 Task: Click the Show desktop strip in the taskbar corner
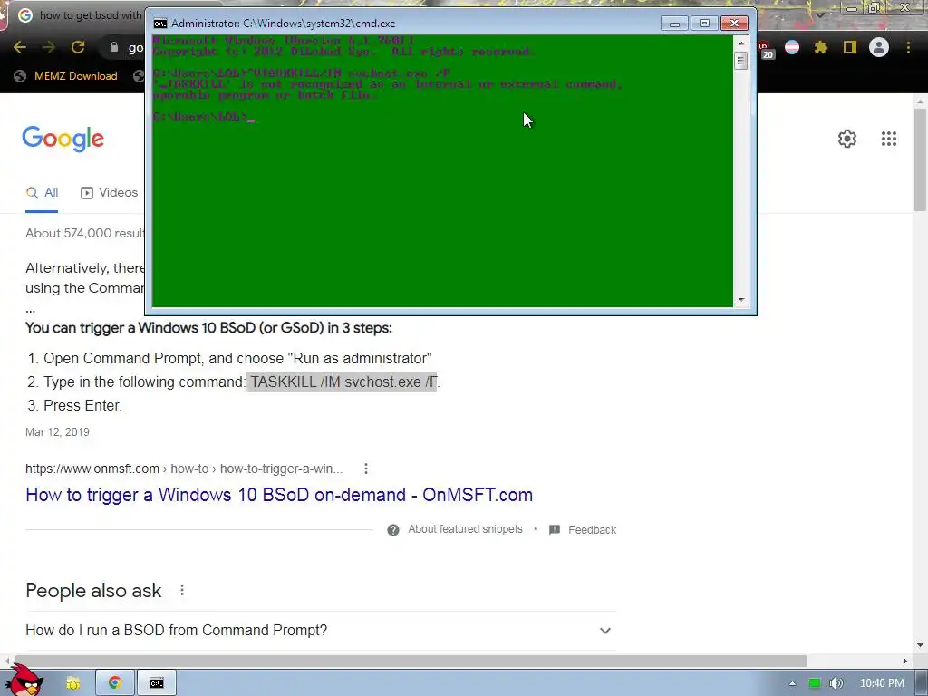pos(922,683)
